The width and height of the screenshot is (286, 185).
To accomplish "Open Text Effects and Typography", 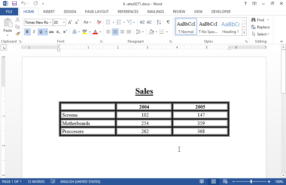I will click(x=74, y=32).
